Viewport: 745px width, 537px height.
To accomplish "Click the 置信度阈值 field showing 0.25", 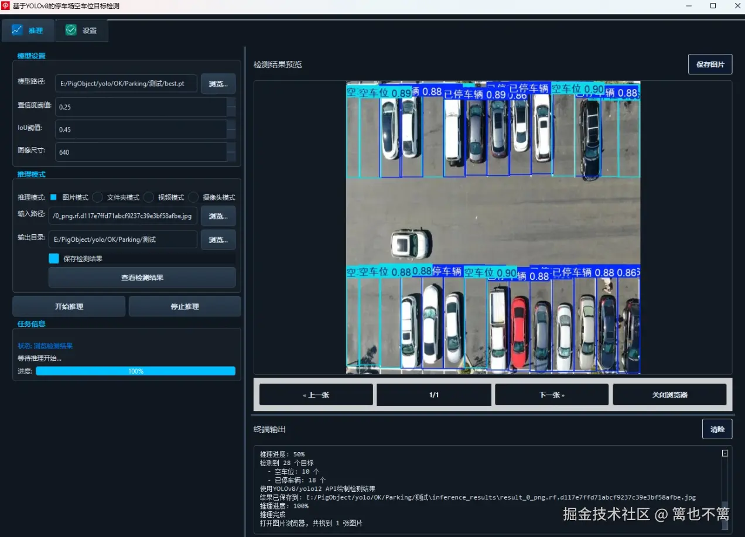I will 141,107.
